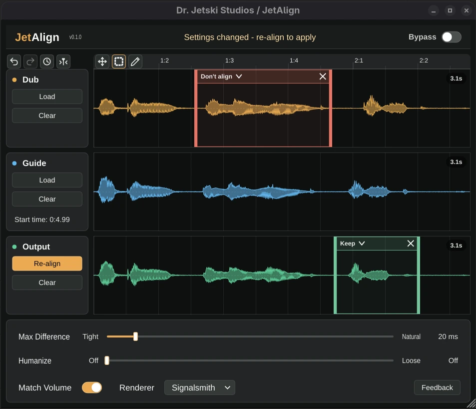Click the 1:3 timeline marker
The width and height of the screenshot is (476, 409).
229,60
